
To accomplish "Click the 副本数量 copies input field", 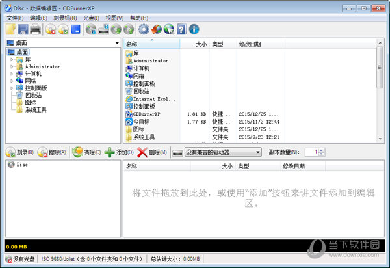I will 312,152.
